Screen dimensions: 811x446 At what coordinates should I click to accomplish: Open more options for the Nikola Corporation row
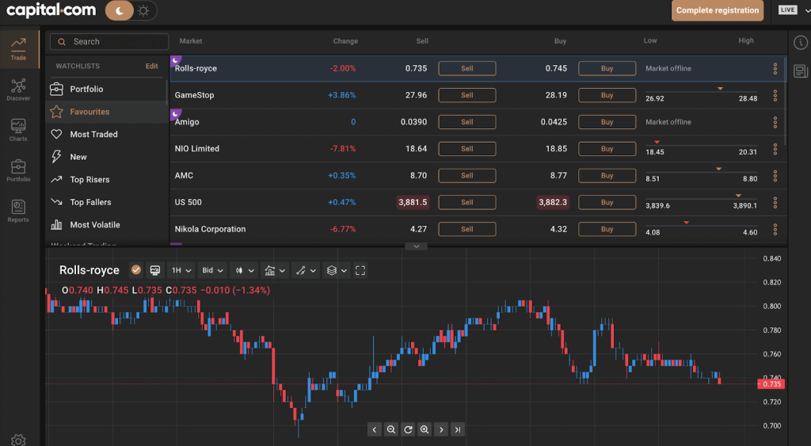775,229
